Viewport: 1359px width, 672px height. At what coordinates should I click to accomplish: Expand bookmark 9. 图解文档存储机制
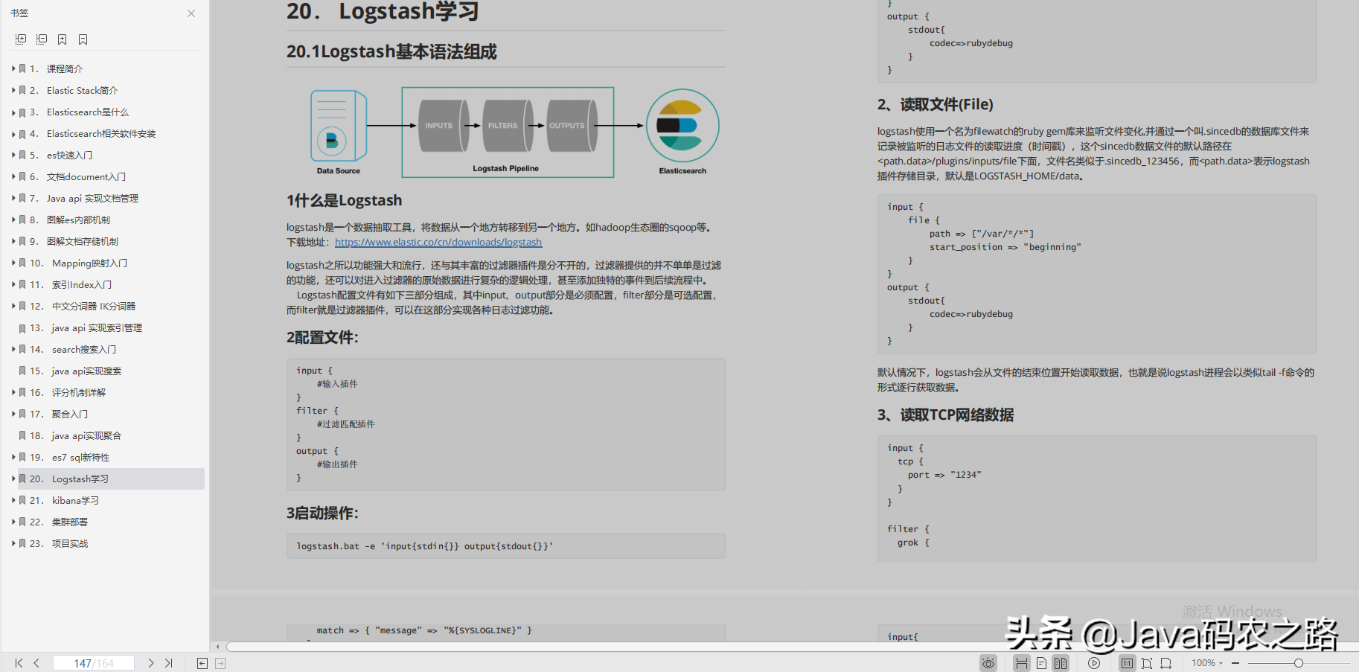point(13,241)
